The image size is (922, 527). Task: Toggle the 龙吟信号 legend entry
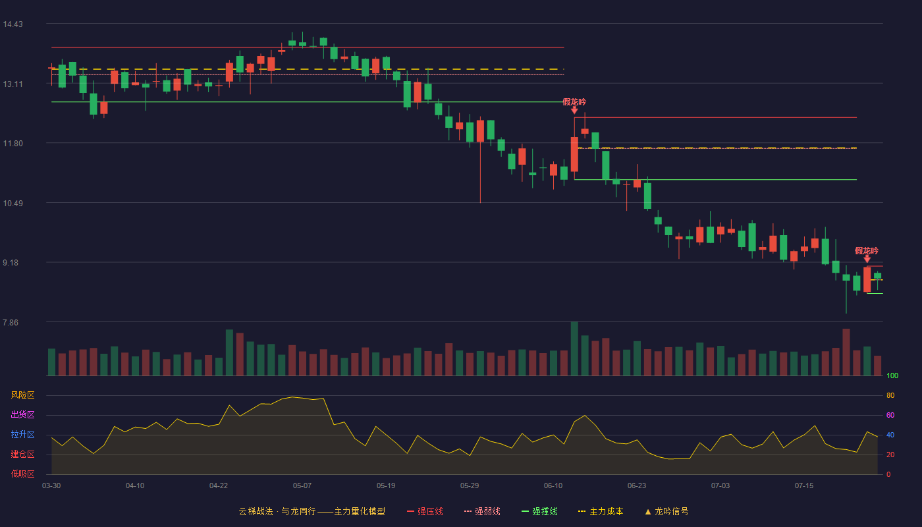coord(666,511)
